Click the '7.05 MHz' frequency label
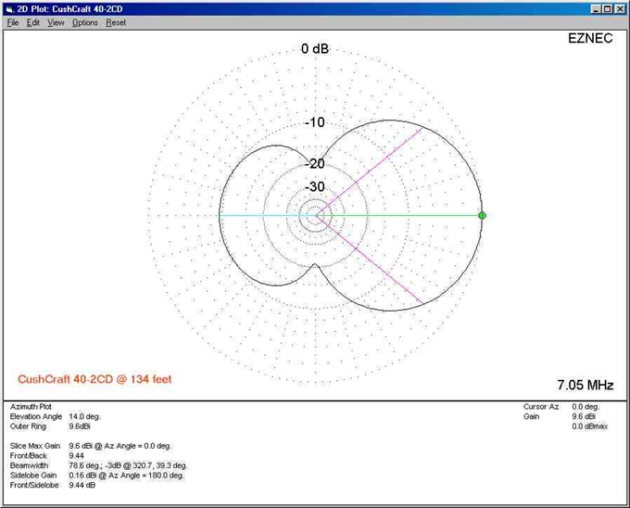 tap(585, 385)
